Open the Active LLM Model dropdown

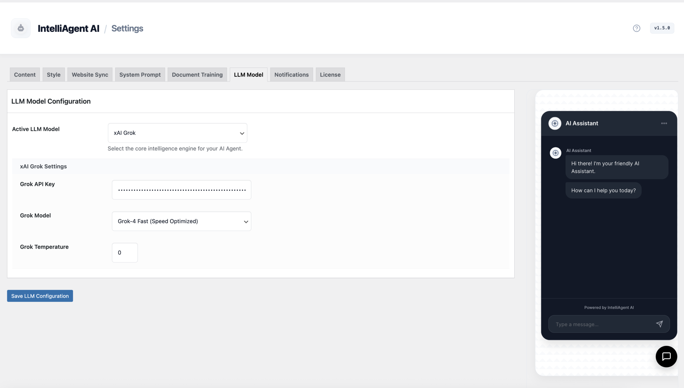(x=177, y=133)
